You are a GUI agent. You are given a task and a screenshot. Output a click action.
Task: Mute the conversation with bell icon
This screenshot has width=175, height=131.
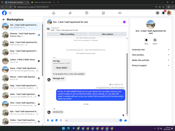pos(146,40)
